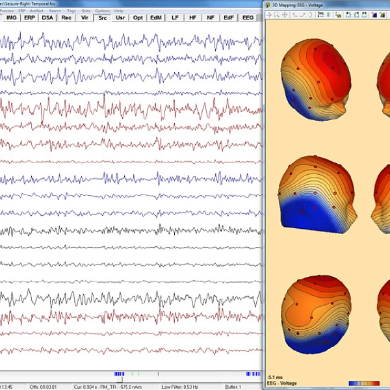Click the olive and blue map icon

(382, 15)
